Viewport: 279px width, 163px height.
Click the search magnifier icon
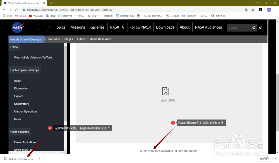click(254, 28)
